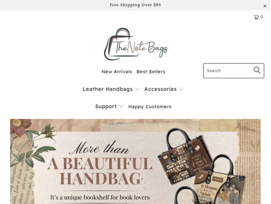Expand the Leather Handbags chevron

[x=137, y=89]
